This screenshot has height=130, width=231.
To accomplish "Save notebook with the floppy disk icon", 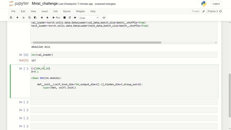I will coord(11,18).
